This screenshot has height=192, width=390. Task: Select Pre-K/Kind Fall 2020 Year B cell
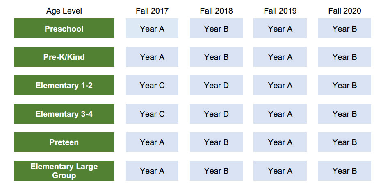tap(344, 57)
